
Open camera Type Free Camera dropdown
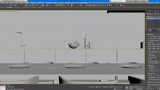point(155,52)
